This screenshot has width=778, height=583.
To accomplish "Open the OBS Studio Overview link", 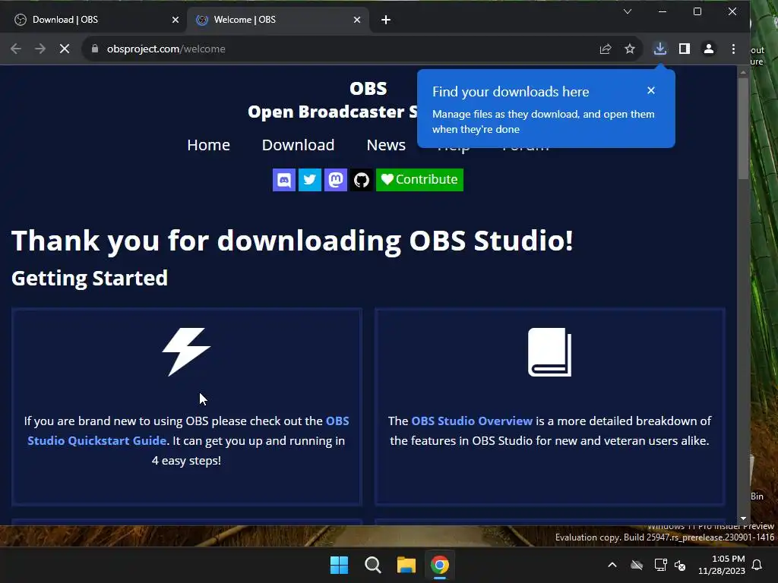I will coord(471,421).
